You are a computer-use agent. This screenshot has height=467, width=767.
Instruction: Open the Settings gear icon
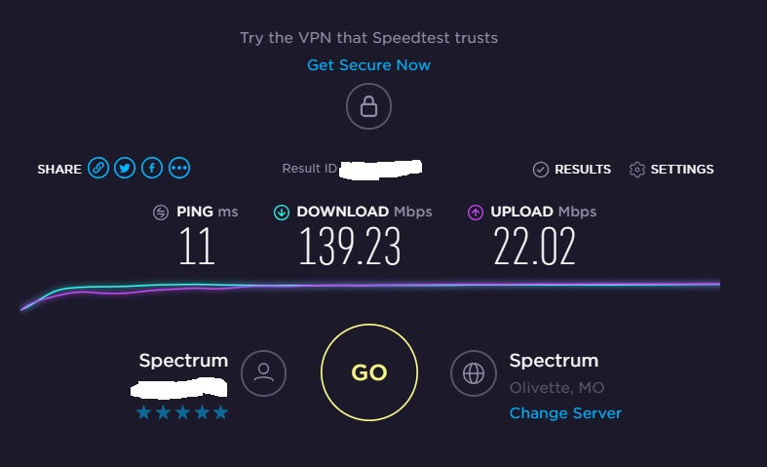click(637, 170)
